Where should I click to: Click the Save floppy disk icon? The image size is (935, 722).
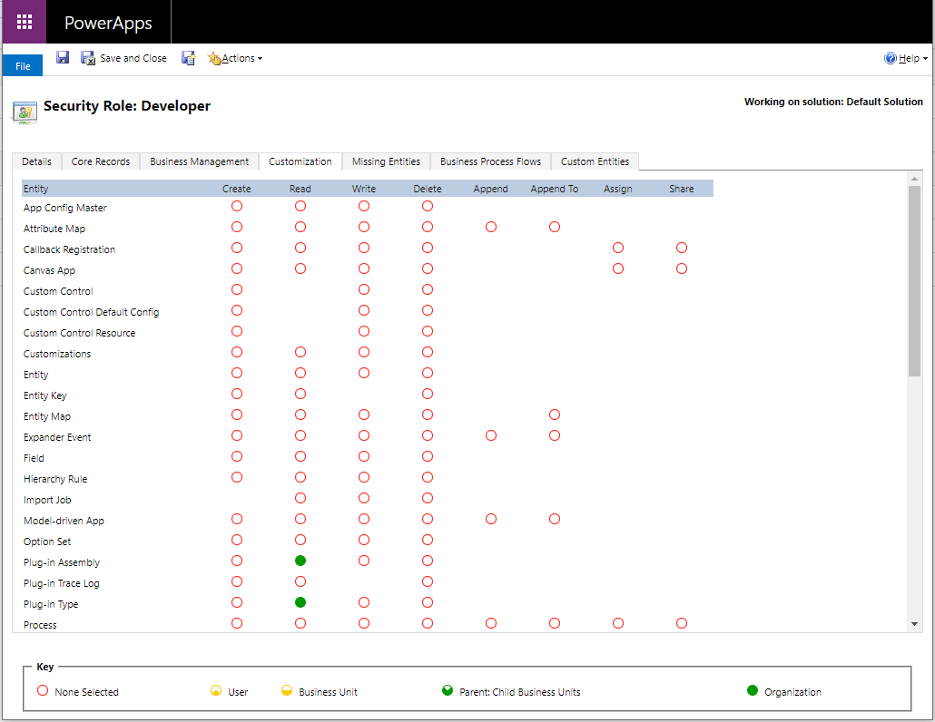tap(63, 57)
